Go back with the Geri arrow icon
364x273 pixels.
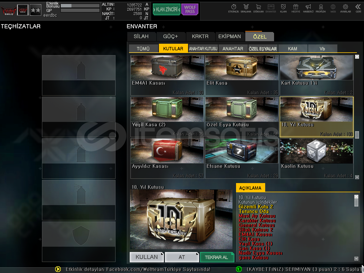pyautogui.click(x=358, y=8)
